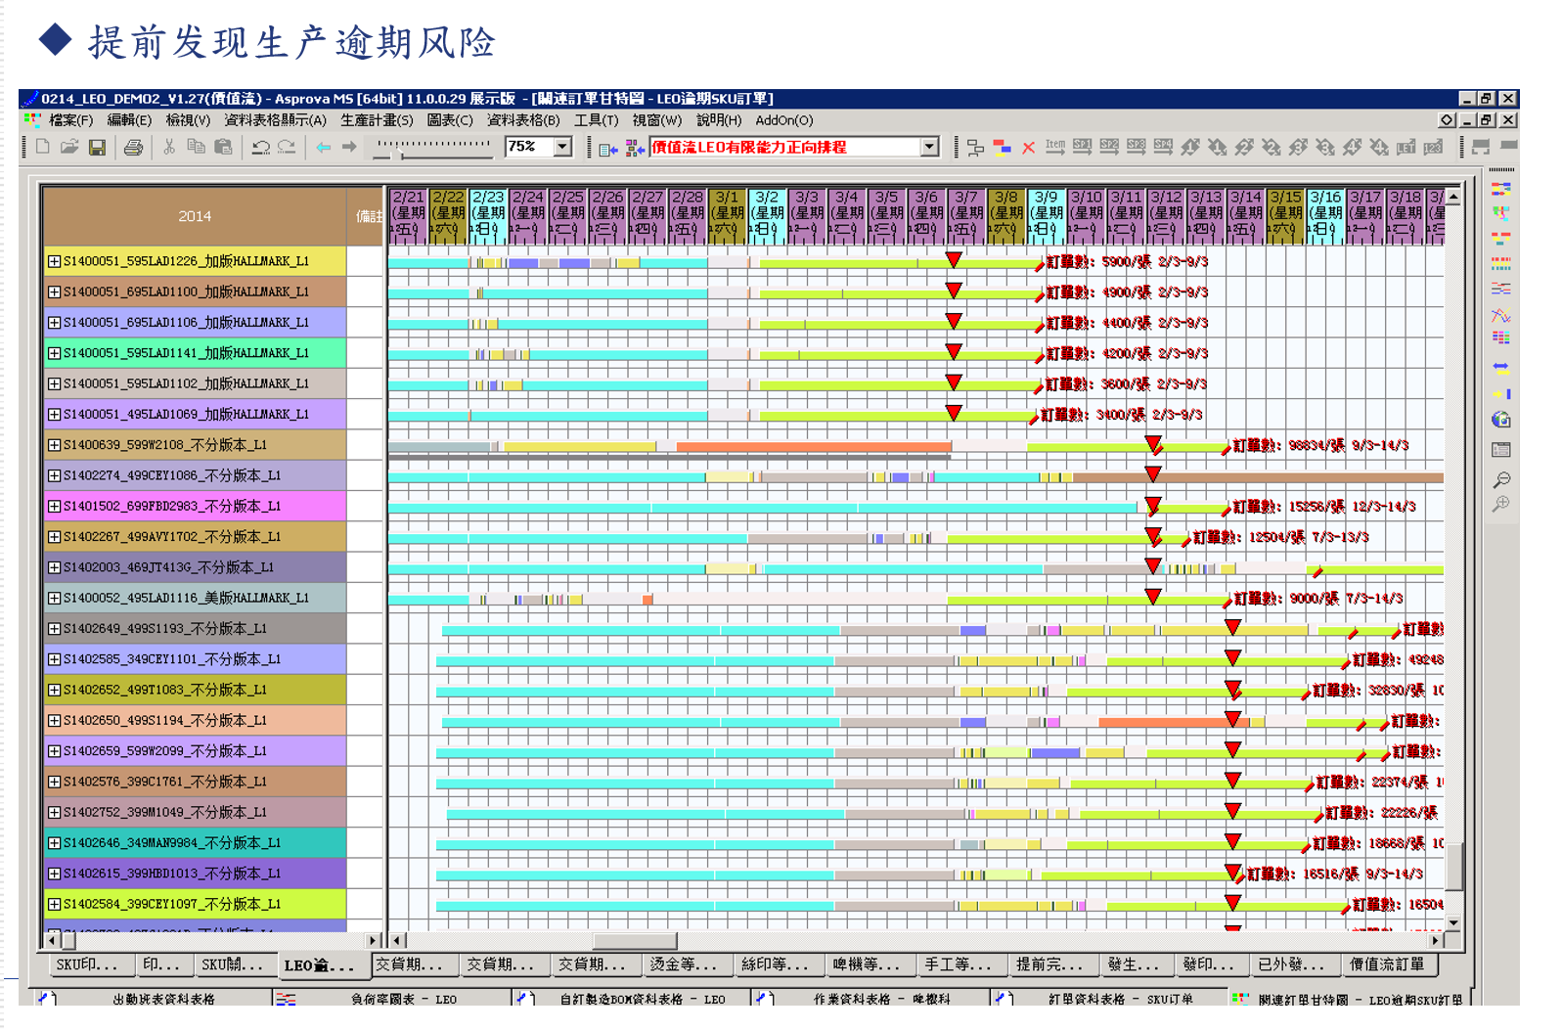Expand the S1400051_595LAD1226 order row

[x=55, y=261]
